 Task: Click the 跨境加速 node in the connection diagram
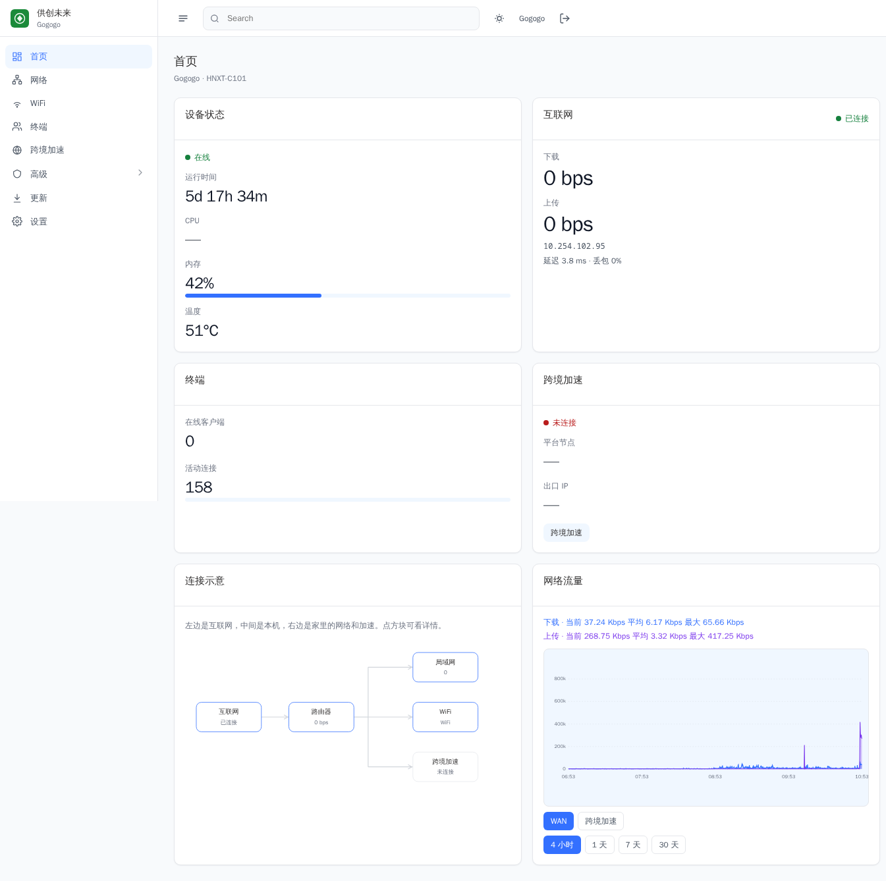(x=445, y=766)
